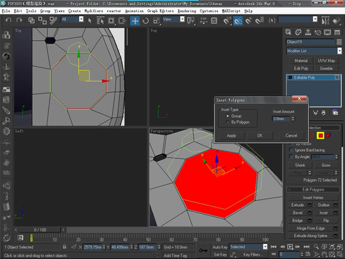The image size is (345, 259).
Task: Select the Rectangular Selection Region tool
Action: pyautogui.click(x=111, y=21)
